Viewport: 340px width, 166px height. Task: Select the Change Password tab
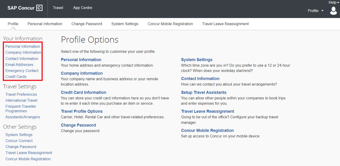point(87,24)
